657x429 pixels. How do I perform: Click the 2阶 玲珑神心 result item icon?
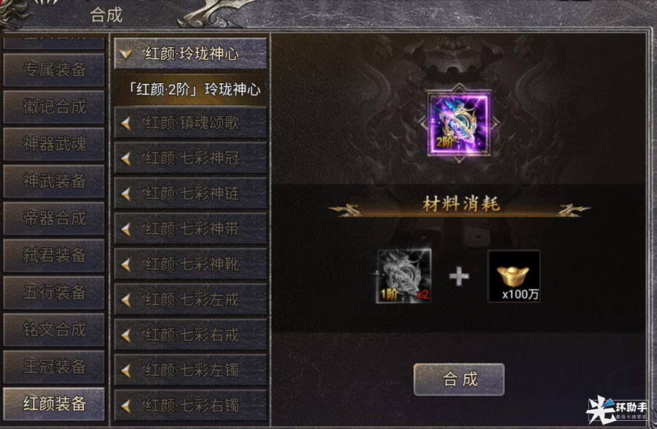(459, 124)
